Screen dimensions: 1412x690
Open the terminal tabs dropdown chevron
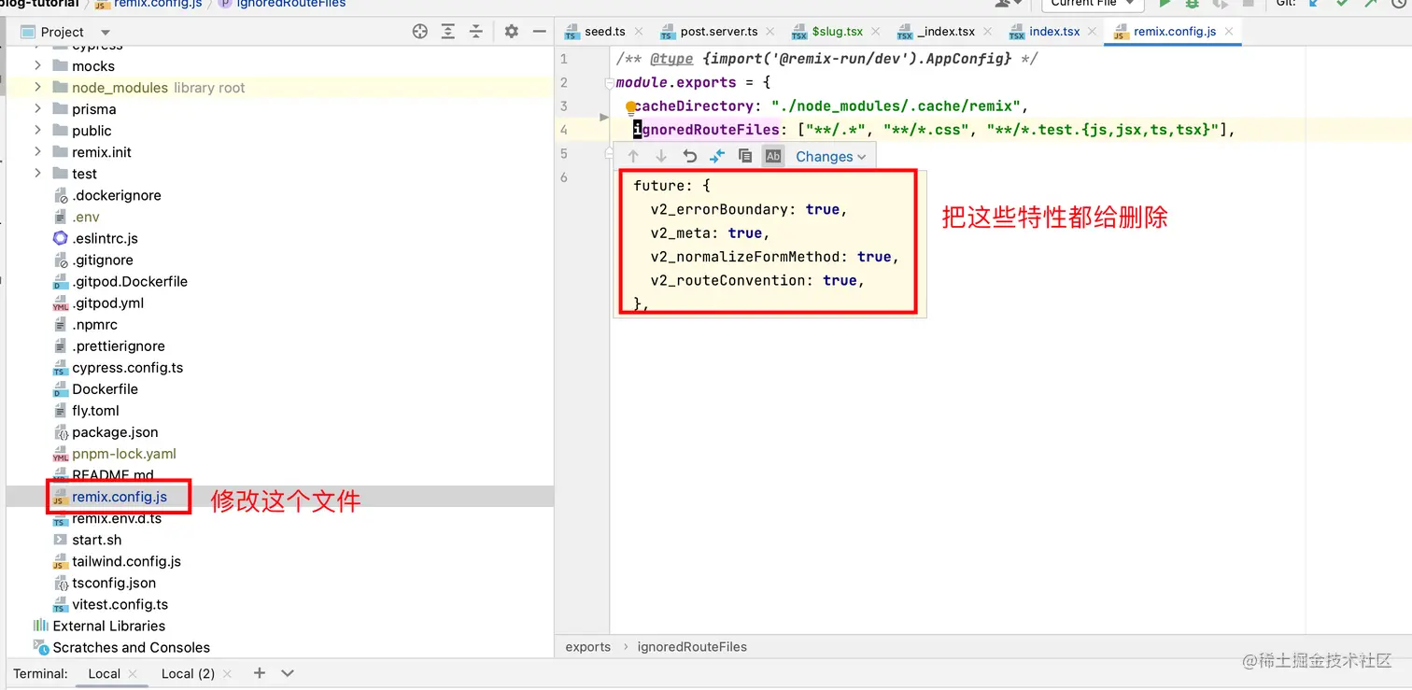288,673
